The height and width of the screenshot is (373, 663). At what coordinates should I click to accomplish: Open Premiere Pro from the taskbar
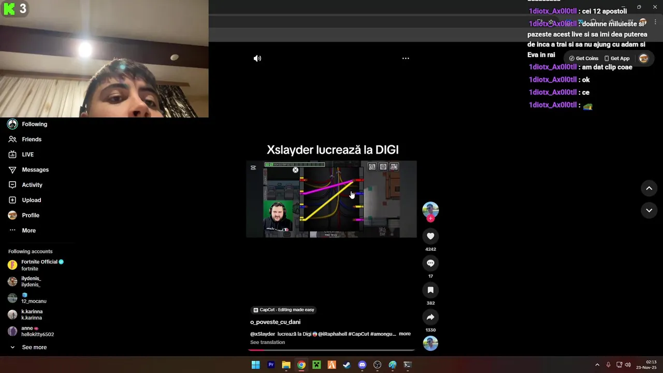pyautogui.click(x=271, y=365)
